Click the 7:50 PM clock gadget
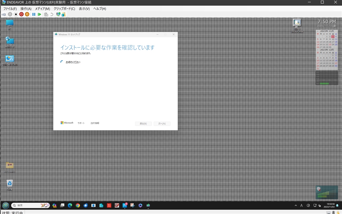Image resolution: width=342 pixels, height=214 pixels. click(x=327, y=22)
